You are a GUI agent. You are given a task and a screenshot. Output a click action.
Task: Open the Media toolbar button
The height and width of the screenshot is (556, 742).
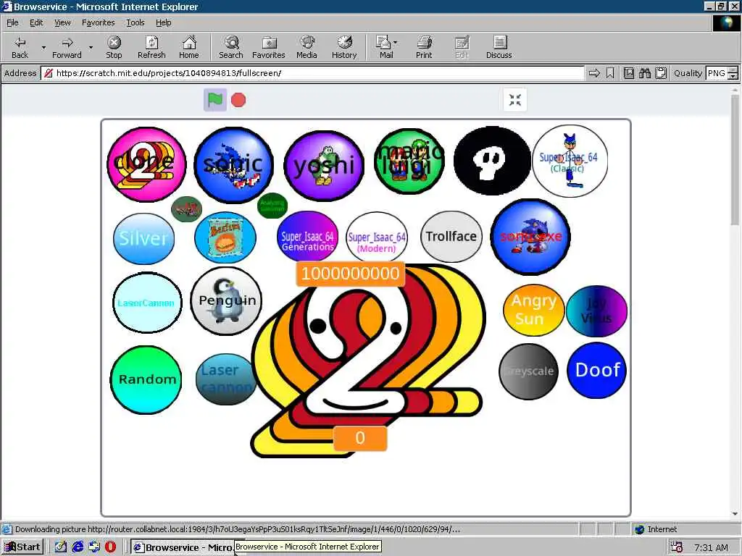coord(307,47)
